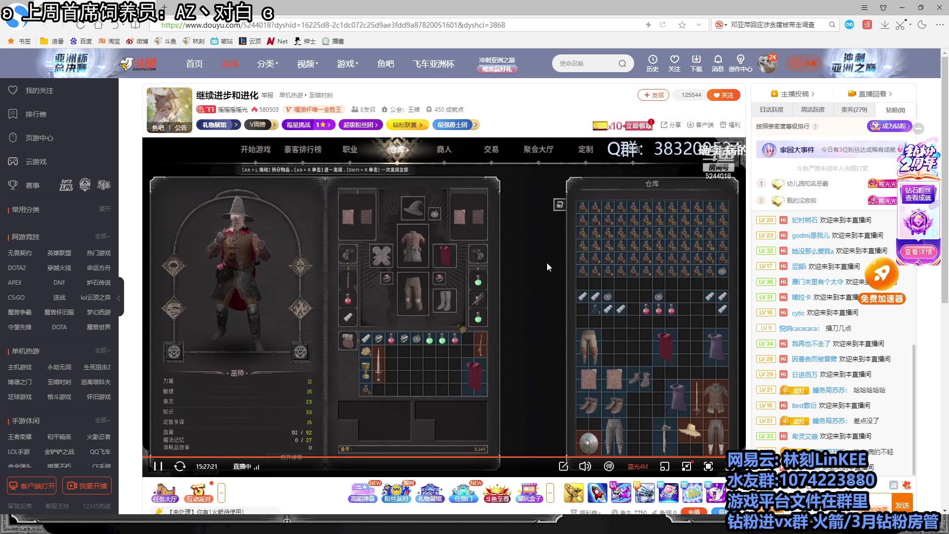The height and width of the screenshot is (534, 949).
Task: Open the 直播 nav tab
Action: pyautogui.click(x=230, y=64)
